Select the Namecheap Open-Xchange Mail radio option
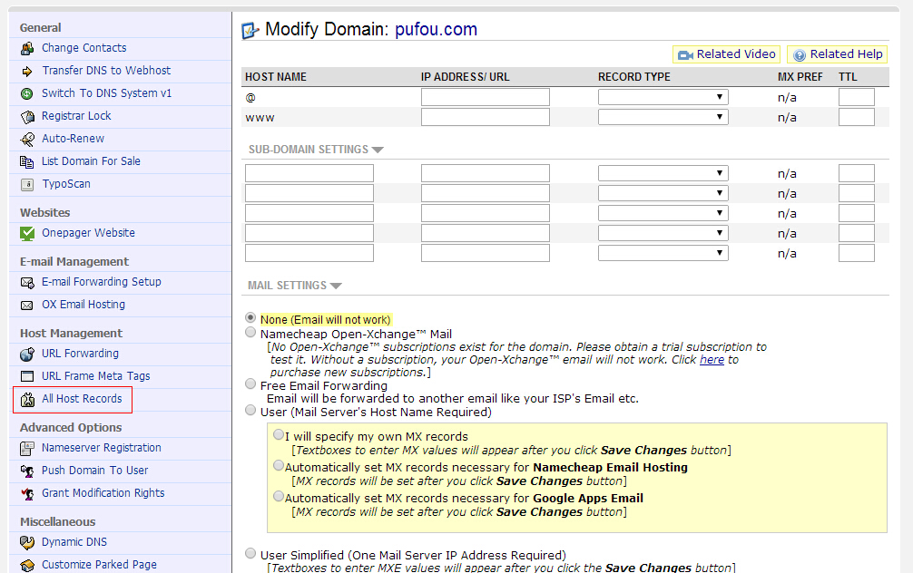Image resolution: width=913 pixels, height=573 pixels. 250,333
